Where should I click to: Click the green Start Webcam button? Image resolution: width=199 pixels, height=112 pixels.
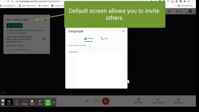click(48, 102)
